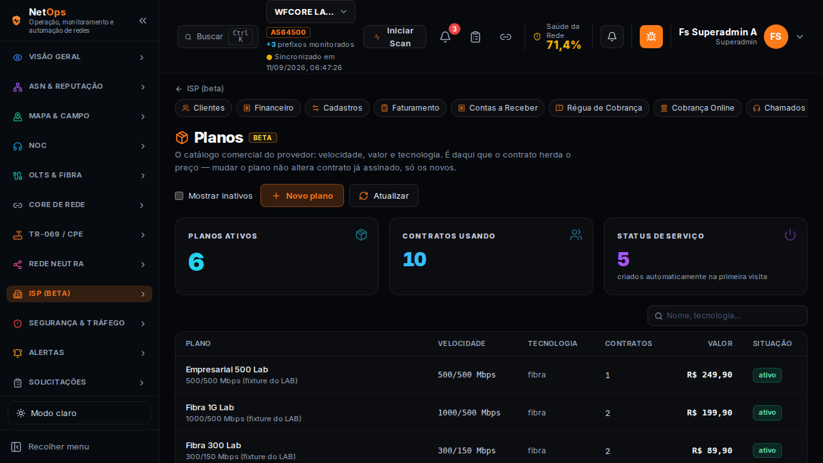Expand Core de Rede chevron
This screenshot has width=823, height=463.
[142, 205]
